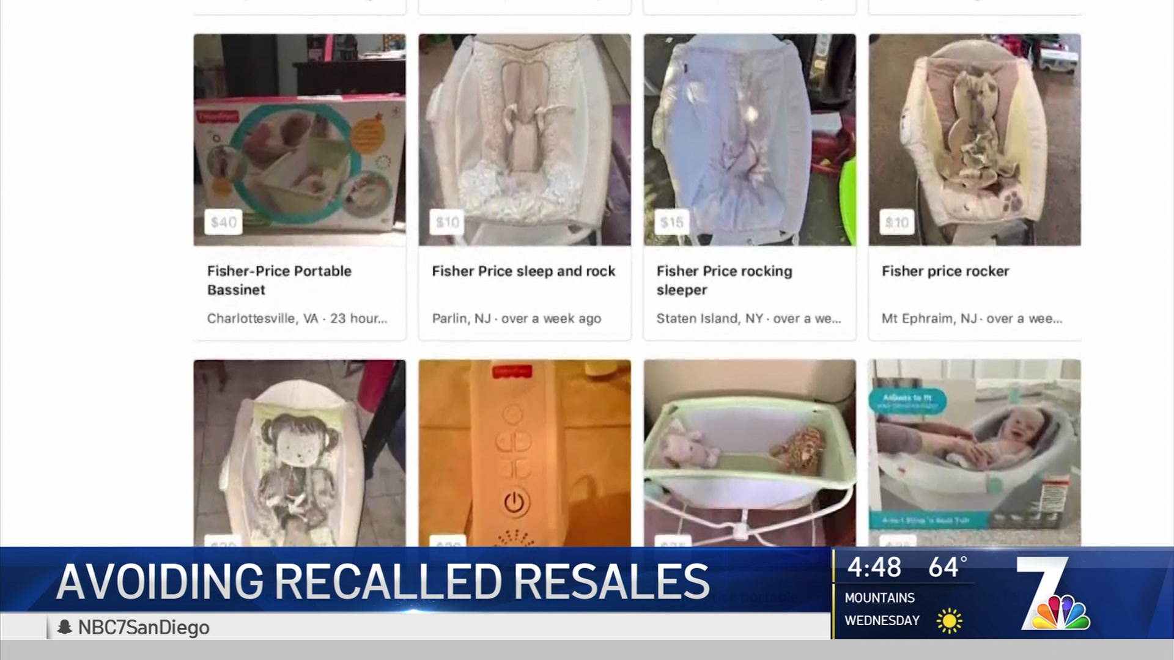Open the Fisher-Price Portable Bassinet title link
Screen dimensions: 1174x660
click(x=279, y=280)
